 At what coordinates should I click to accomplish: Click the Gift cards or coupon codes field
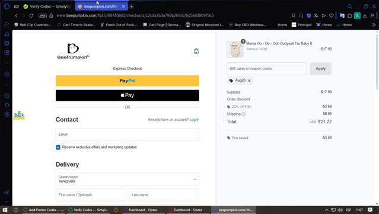point(267,69)
